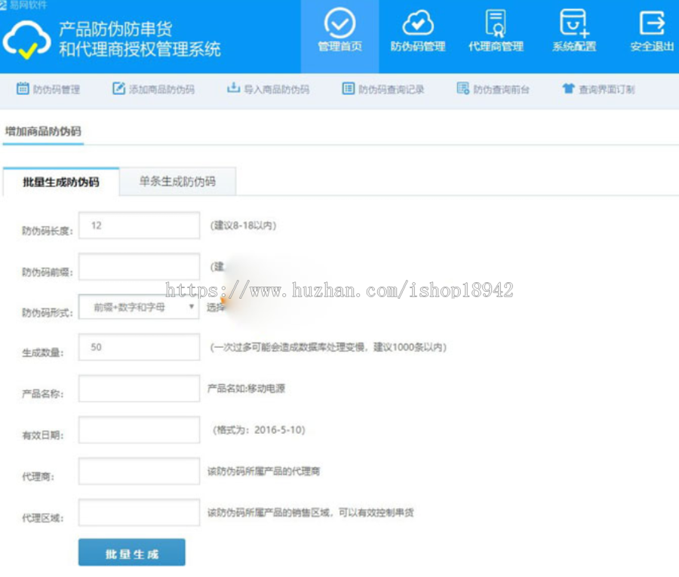Switch to 批量生成防伪码 tab
The height and width of the screenshot is (577, 679).
point(61,182)
